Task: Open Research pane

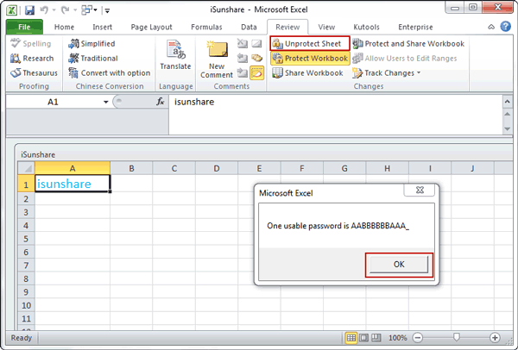Action: pos(32,59)
